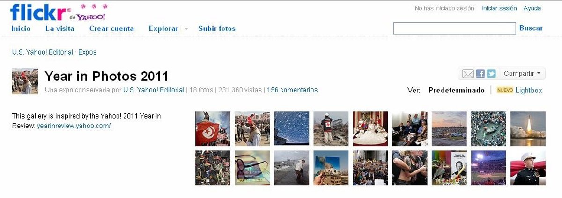
Task: Open the gallery owner avatar
Action: 25,81
